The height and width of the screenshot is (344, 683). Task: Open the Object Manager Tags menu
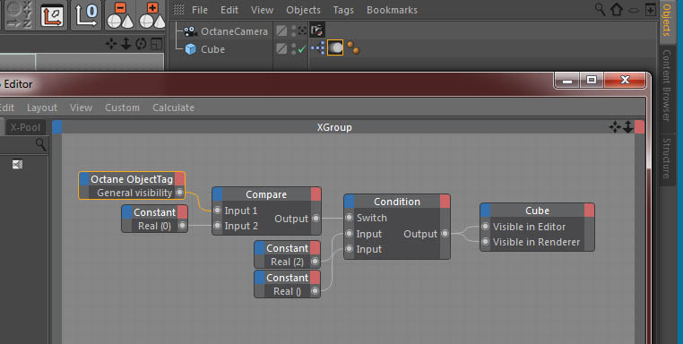(x=343, y=10)
